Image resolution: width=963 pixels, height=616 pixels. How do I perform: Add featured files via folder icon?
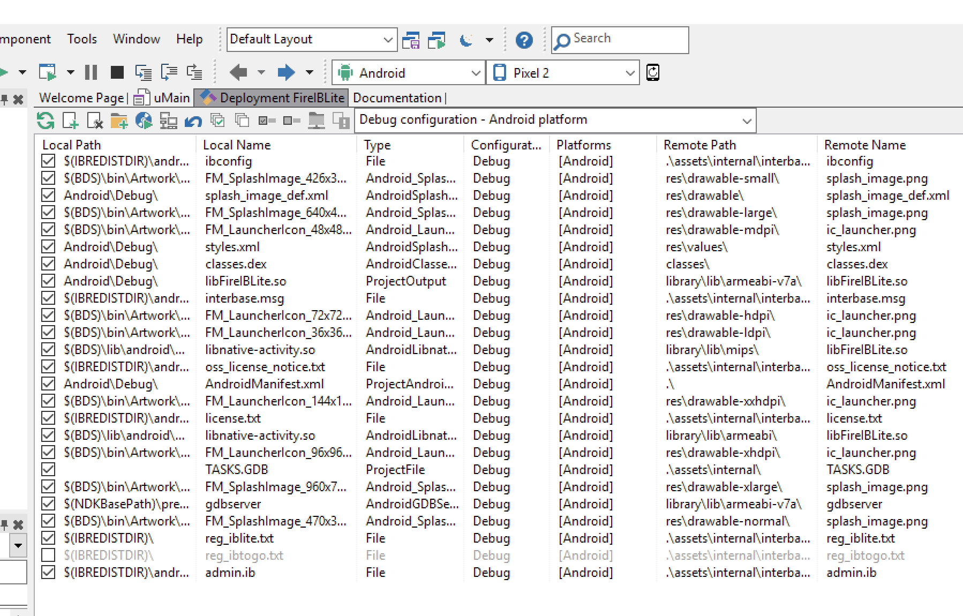click(119, 121)
